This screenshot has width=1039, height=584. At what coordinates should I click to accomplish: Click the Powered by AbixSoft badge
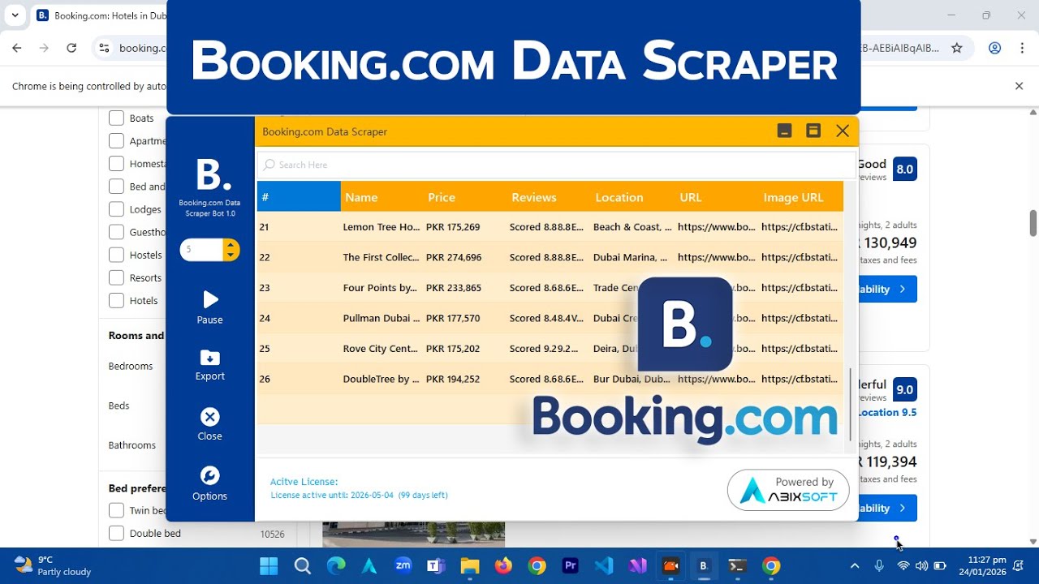coord(788,490)
